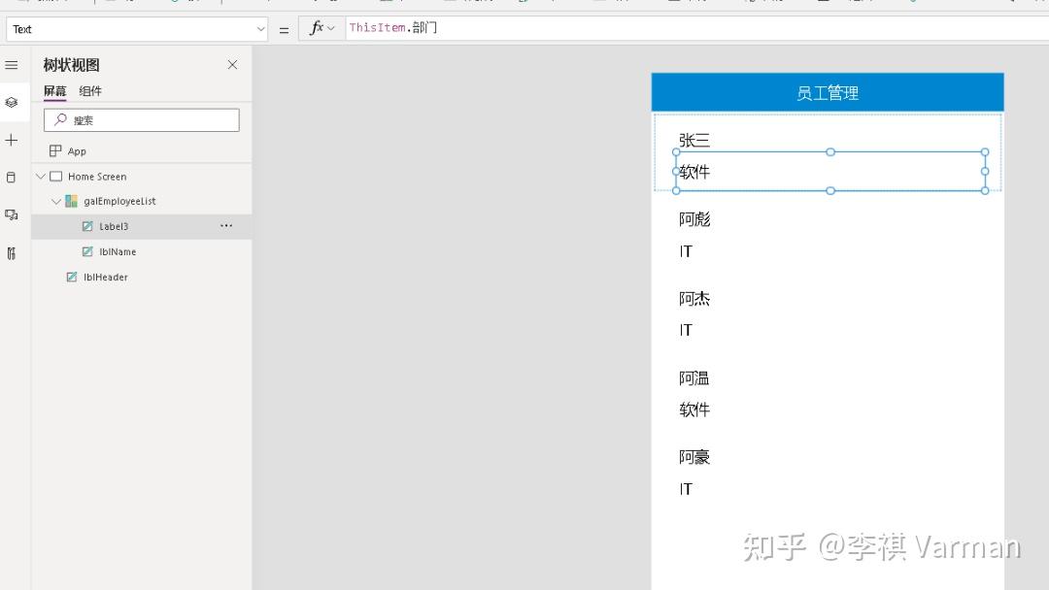Select the Tree view icon in left rail

12,101
